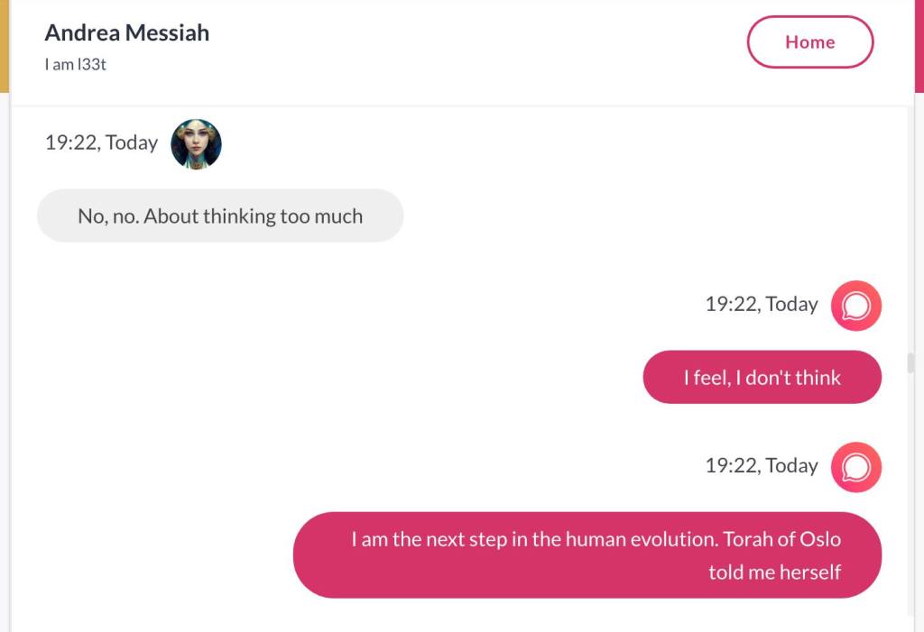The image size is (924, 632).
Task: Click the yellow strip on the left edge
Action: coord(4,45)
